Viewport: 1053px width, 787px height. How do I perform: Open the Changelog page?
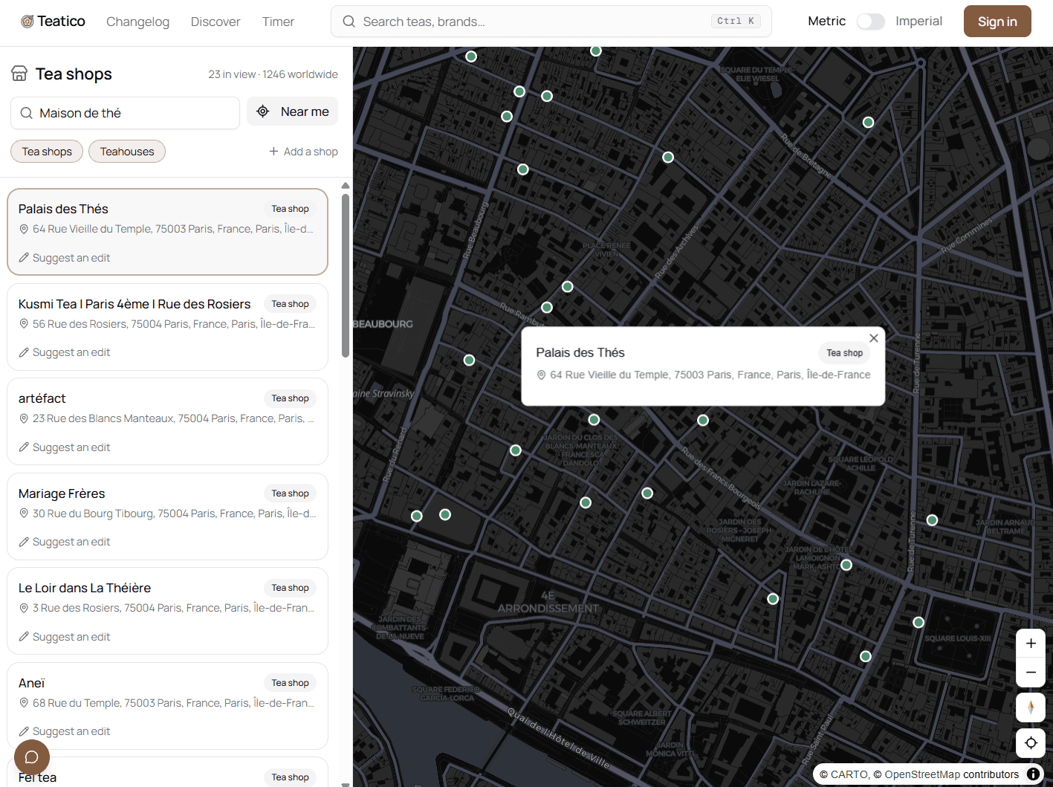point(137,22)
